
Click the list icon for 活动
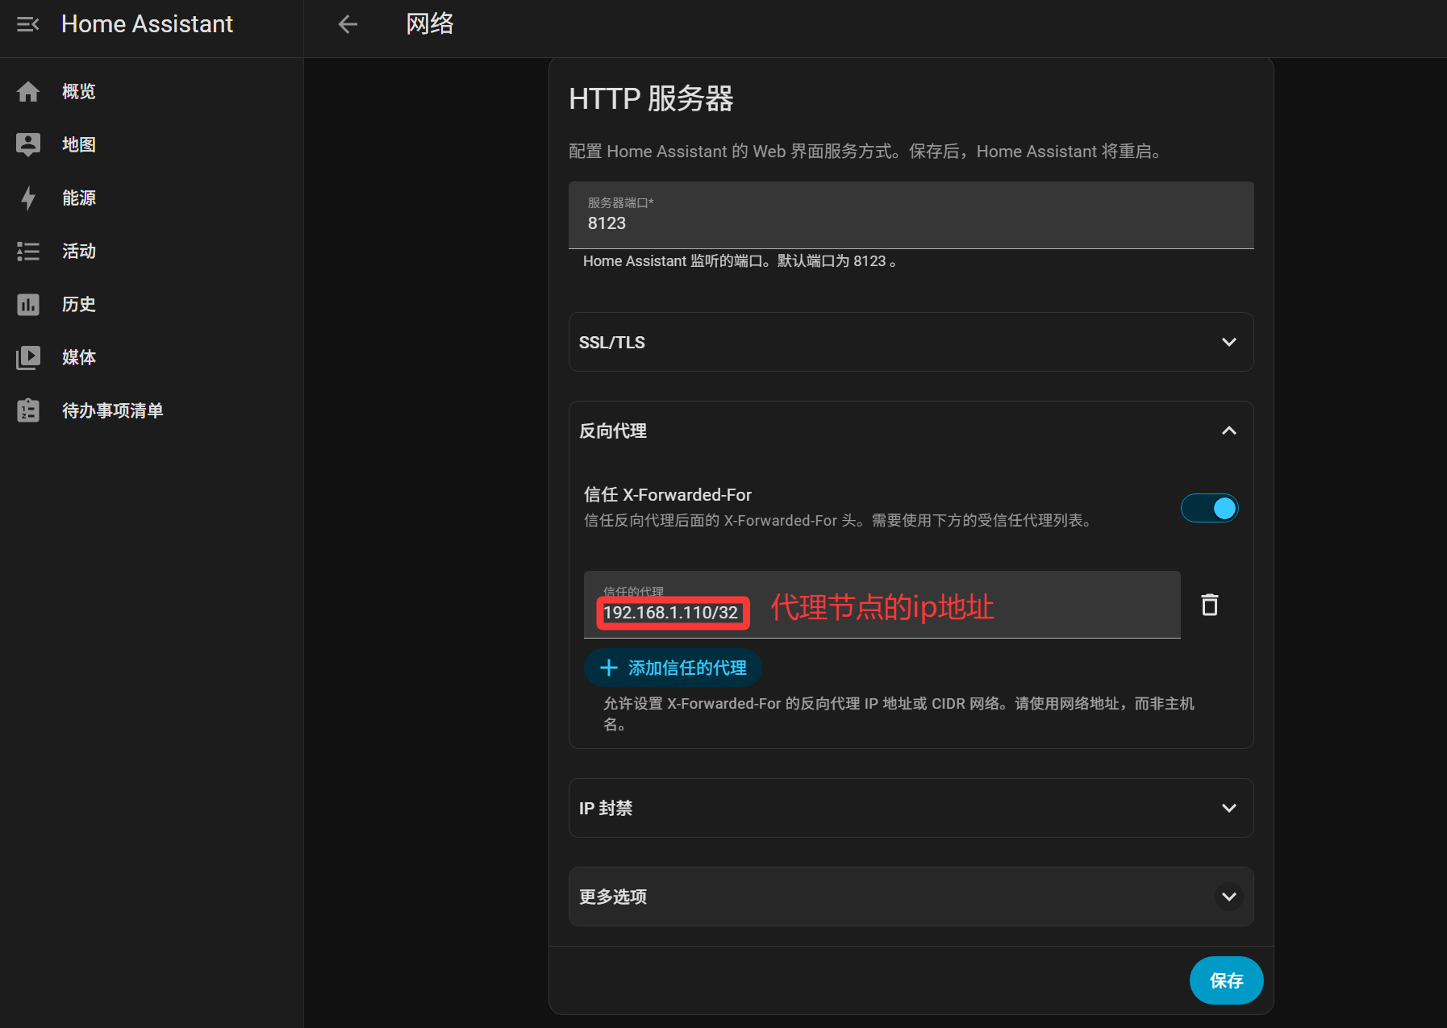[28, 252]
